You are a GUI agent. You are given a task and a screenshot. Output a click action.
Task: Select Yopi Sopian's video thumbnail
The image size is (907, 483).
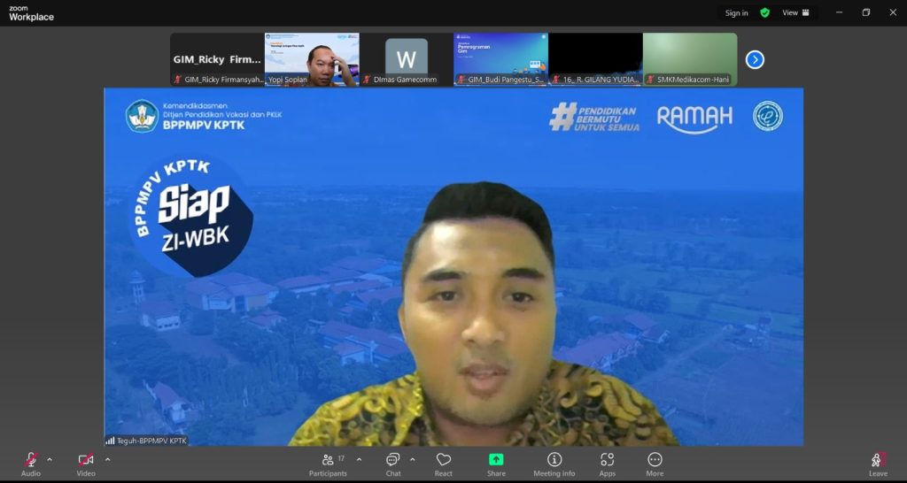312,59
